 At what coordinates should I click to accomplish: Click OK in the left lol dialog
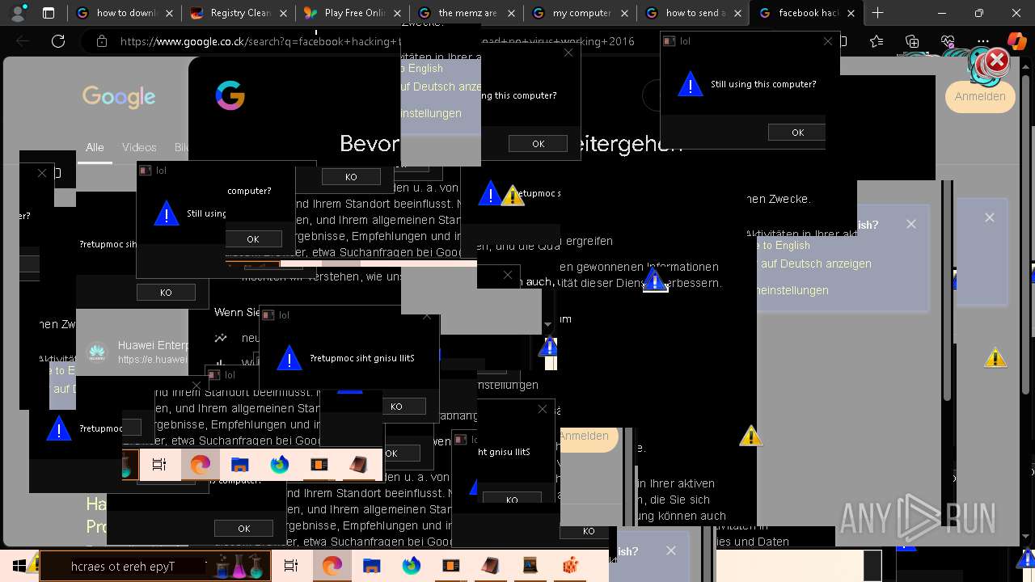coord(253,239)
